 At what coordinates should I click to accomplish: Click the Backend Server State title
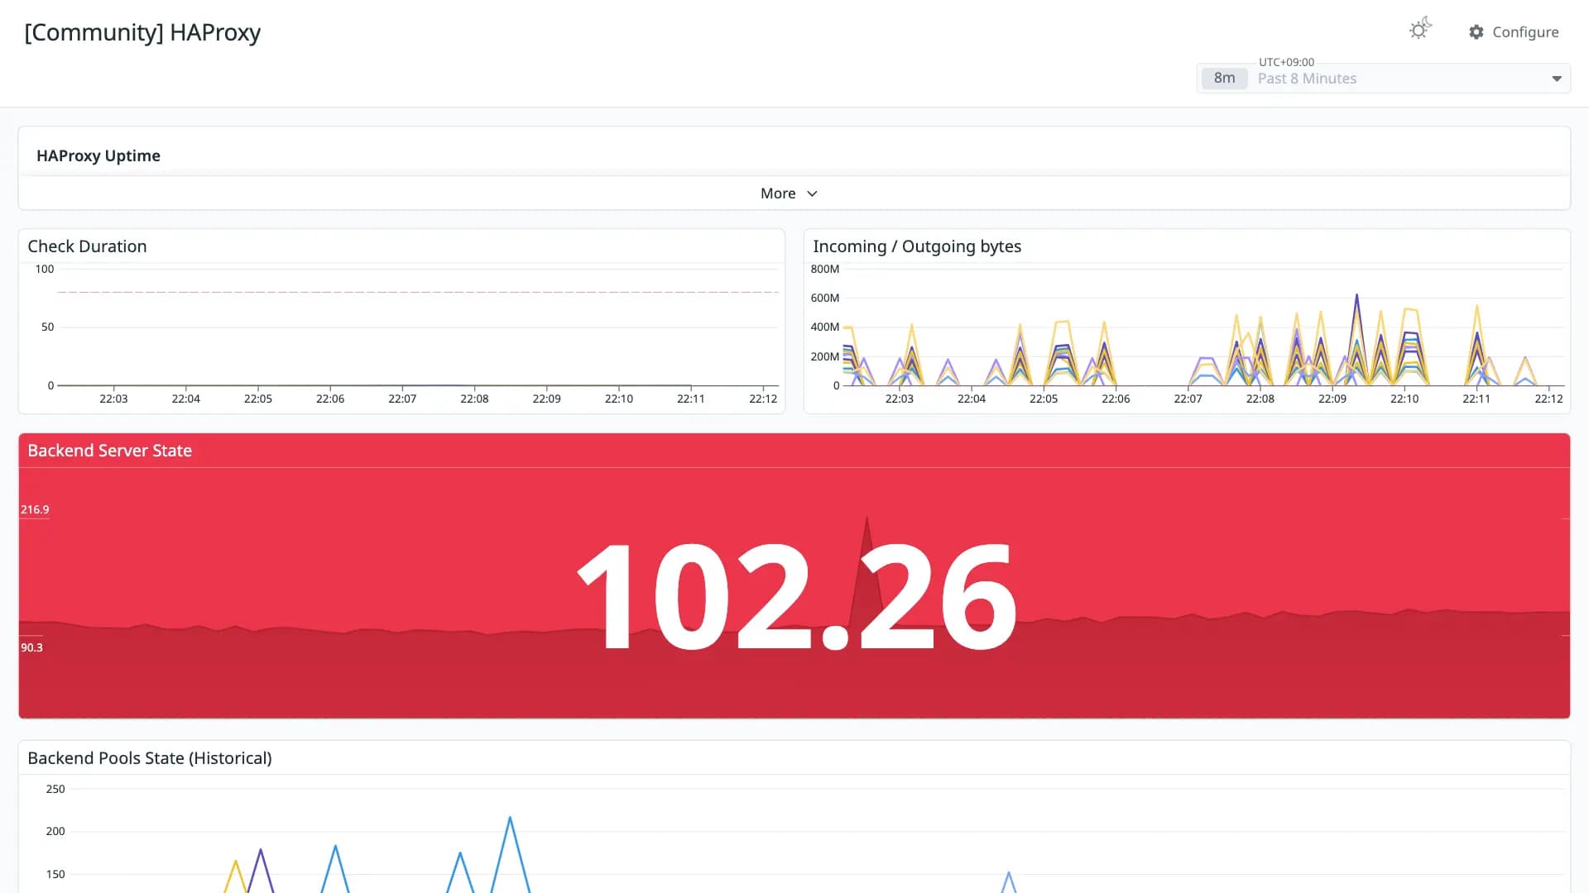[110, 451]
